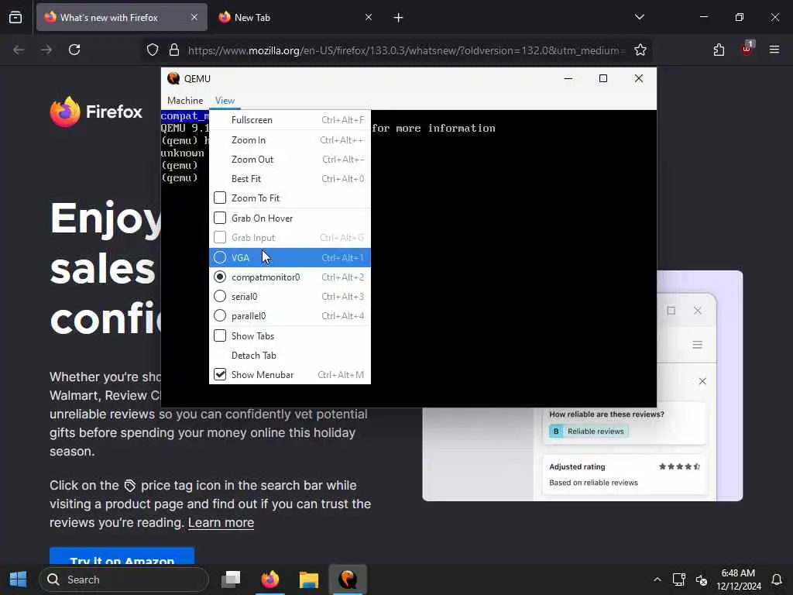Viewport: 793px width, 595px height.
Task: Click QEMU icon in the taskbar
Action: coord(348,580)
